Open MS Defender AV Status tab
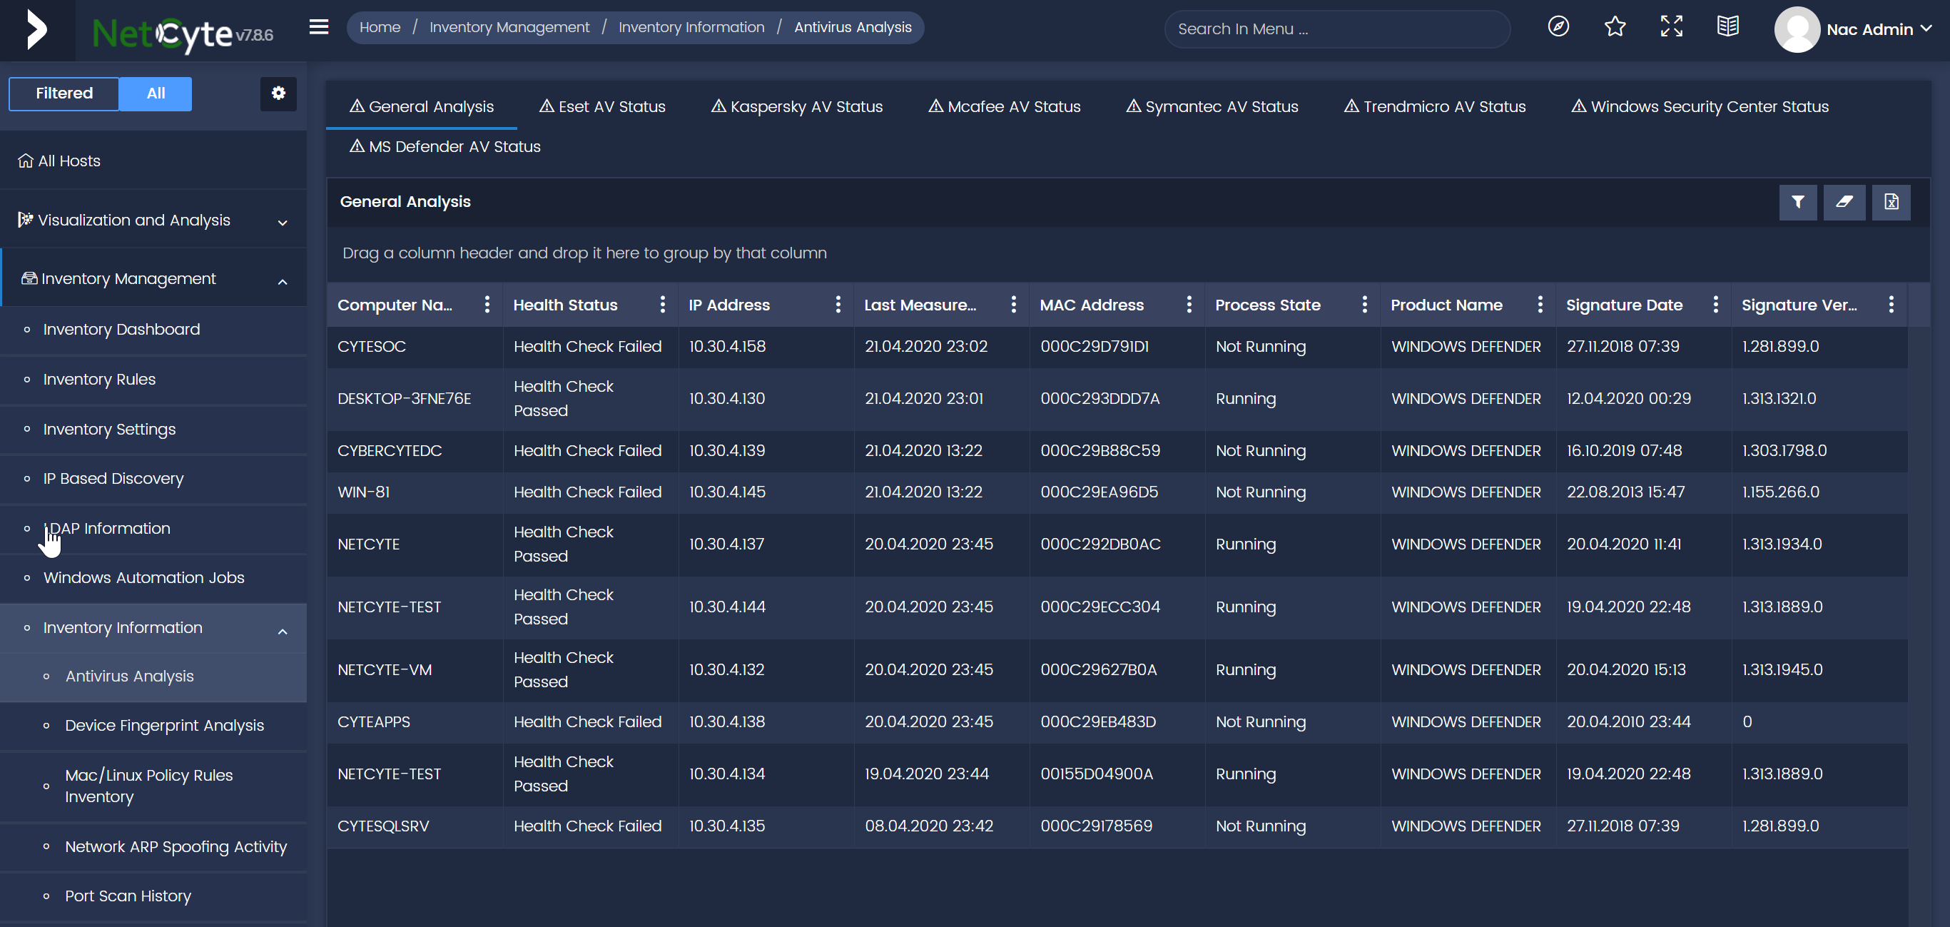 point(445,147)
